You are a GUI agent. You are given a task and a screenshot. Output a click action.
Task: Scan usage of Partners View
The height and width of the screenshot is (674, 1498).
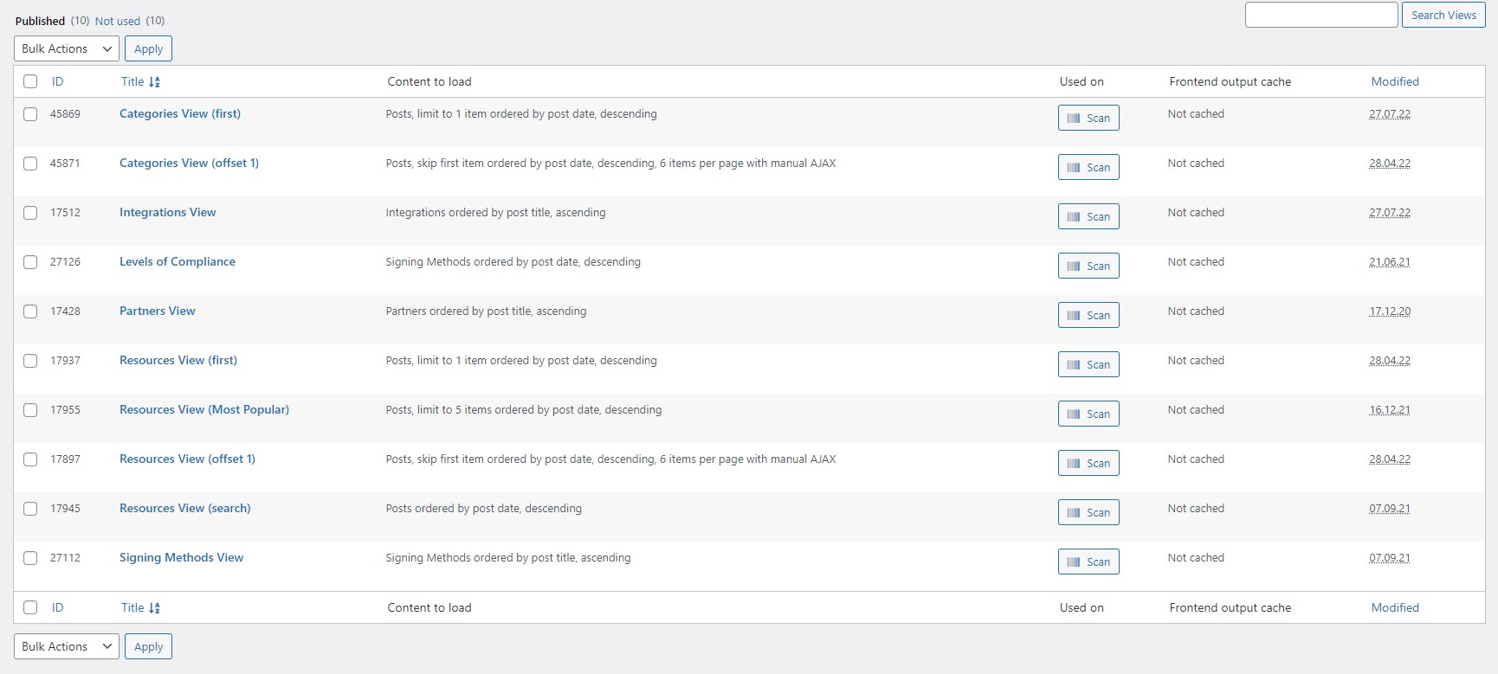[1088, 315]
